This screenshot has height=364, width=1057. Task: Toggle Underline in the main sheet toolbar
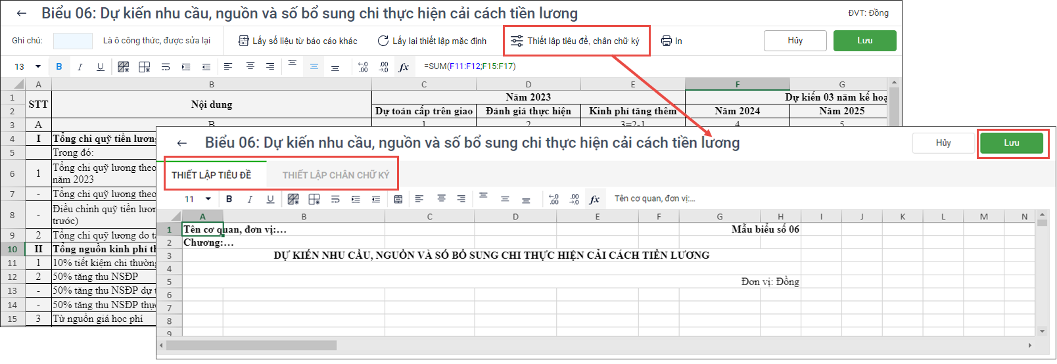[x=100, y=66]
